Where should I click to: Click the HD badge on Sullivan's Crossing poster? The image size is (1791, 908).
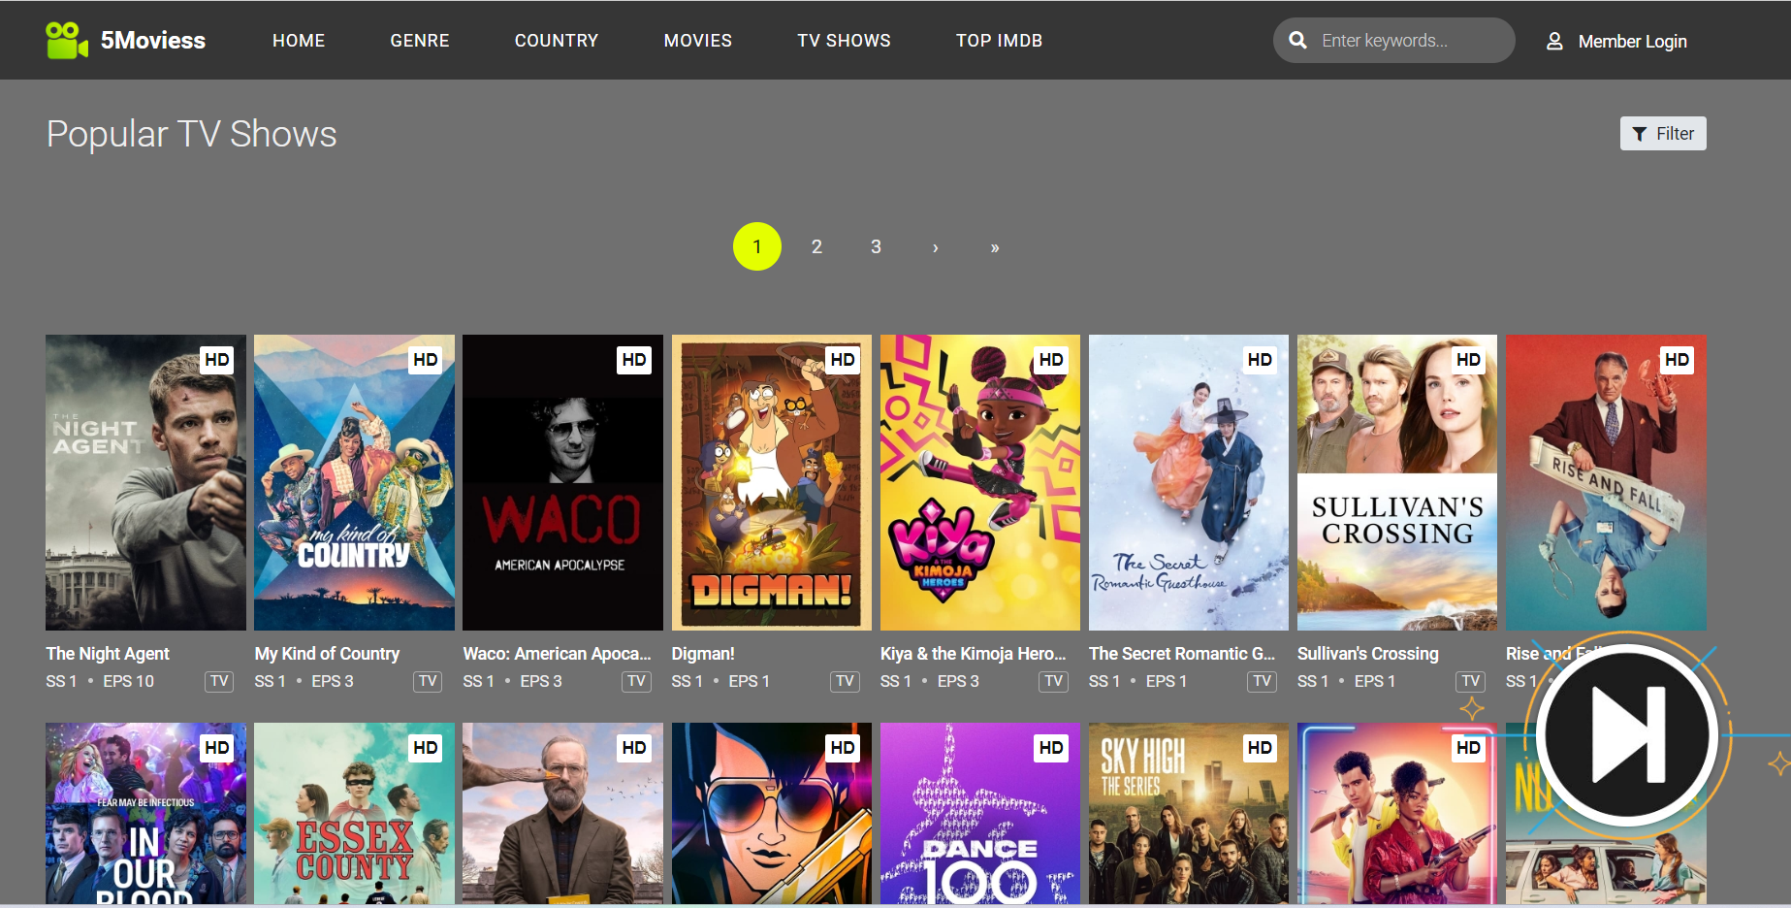[1468, 360]
